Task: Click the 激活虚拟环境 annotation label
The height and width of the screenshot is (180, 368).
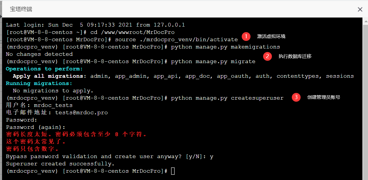Action: (x=271, y=37)
